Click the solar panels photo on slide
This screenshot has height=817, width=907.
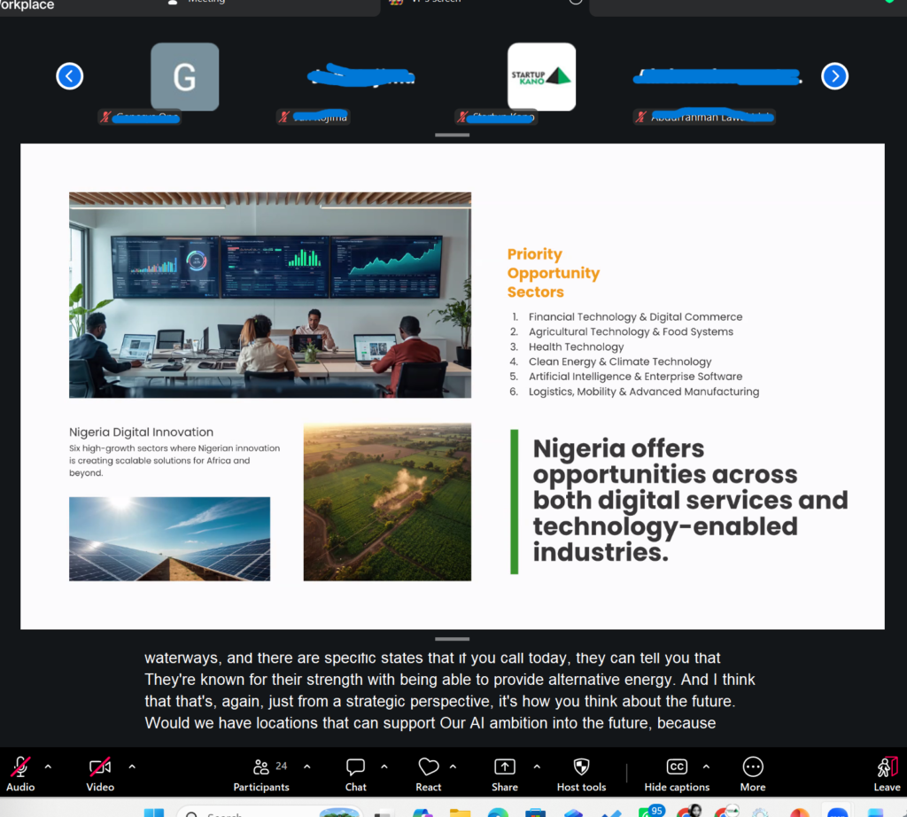[x=169, y=539]
